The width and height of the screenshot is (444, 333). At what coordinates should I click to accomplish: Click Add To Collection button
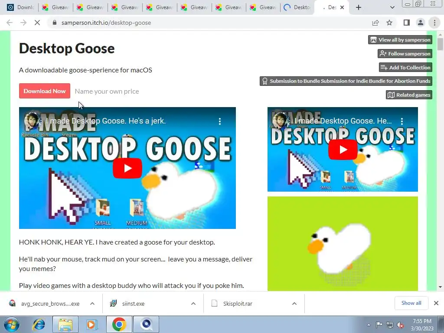tap(405, 67)
